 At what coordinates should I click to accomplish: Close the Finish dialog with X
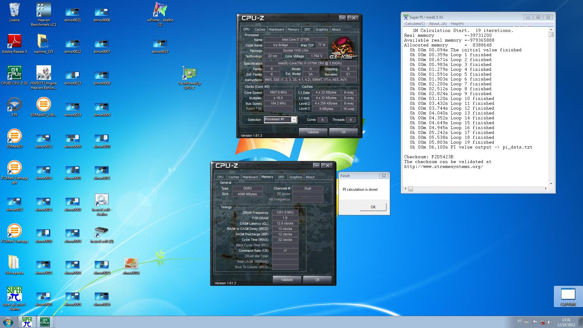384,176
